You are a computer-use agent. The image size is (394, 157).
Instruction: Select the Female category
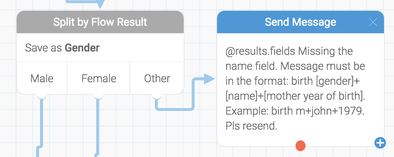(x=98, y=78)
